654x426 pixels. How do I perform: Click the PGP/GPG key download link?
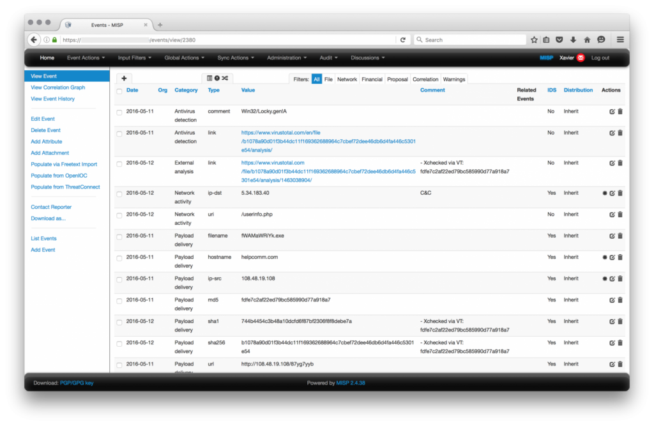pos(77,383)
